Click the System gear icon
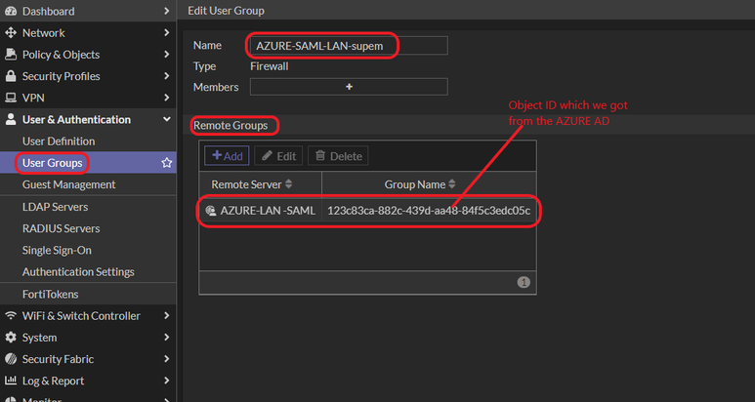The width and height of the screenshot is (755, 402). pos(10,337)
